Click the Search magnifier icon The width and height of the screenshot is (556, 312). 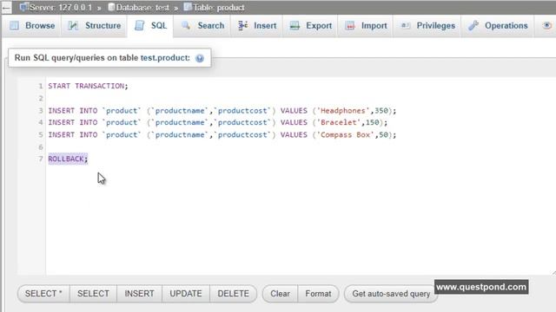coord(186,25)
